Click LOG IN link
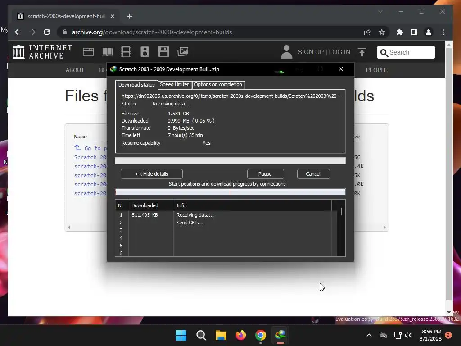The width and height of the screenshot is (461, 346). point(339,52)
